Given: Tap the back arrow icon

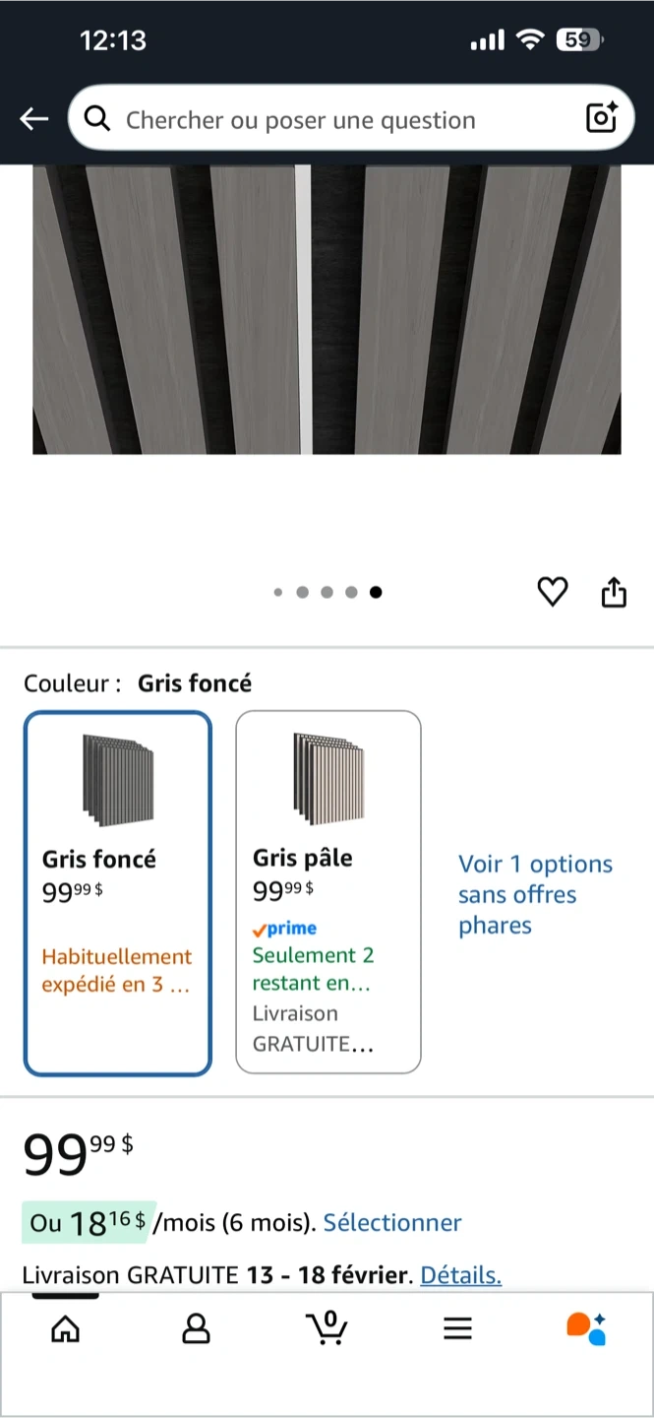Looking at the screenshot, I should click(34, 120).
